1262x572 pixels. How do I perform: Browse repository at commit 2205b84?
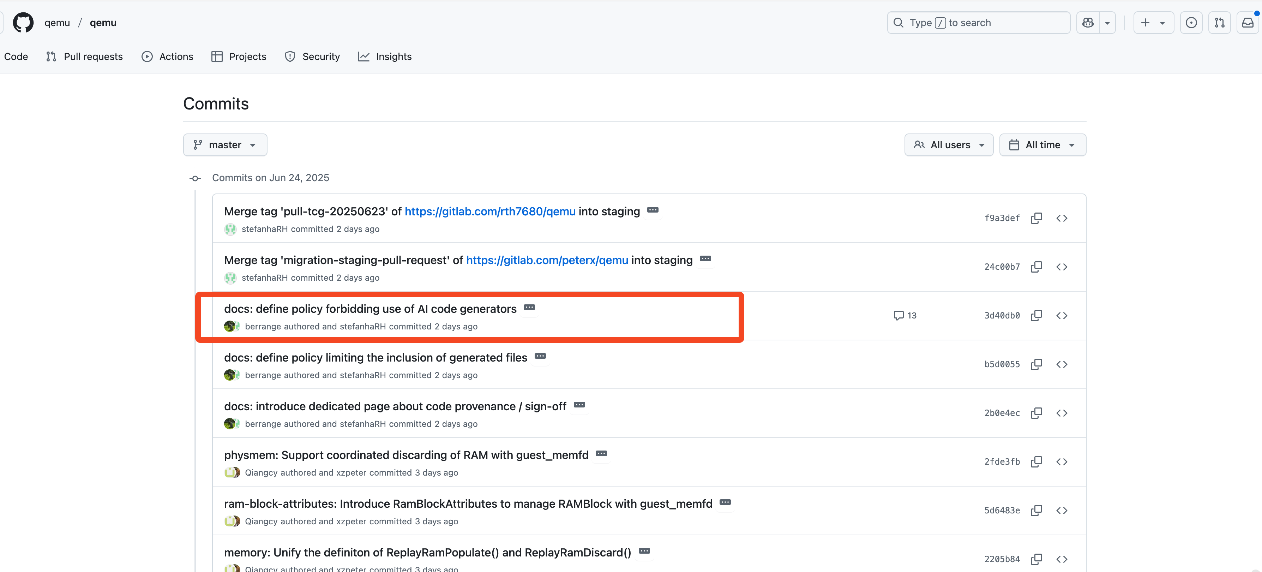pyautogui.click(x=1062, y=559)
